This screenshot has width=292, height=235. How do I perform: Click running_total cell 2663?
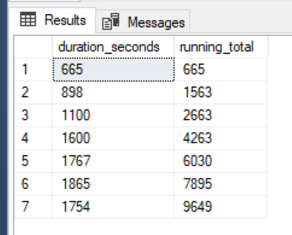(221, 115)
